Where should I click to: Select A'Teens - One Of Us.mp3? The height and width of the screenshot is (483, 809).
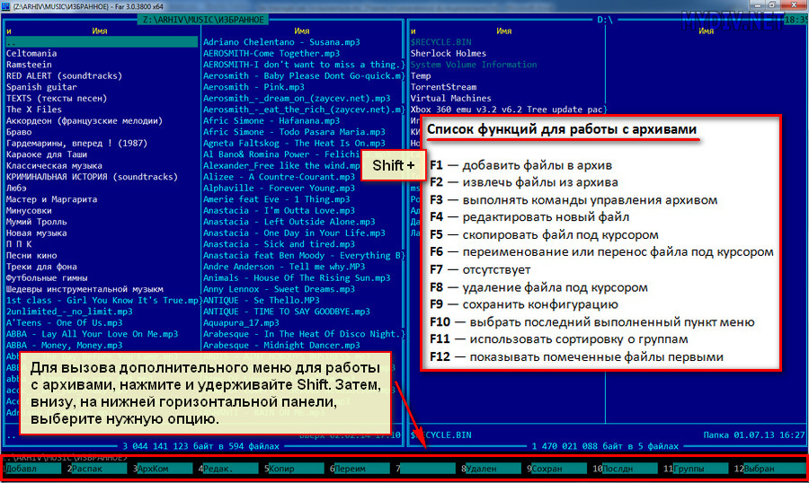(x=64, y=322)
